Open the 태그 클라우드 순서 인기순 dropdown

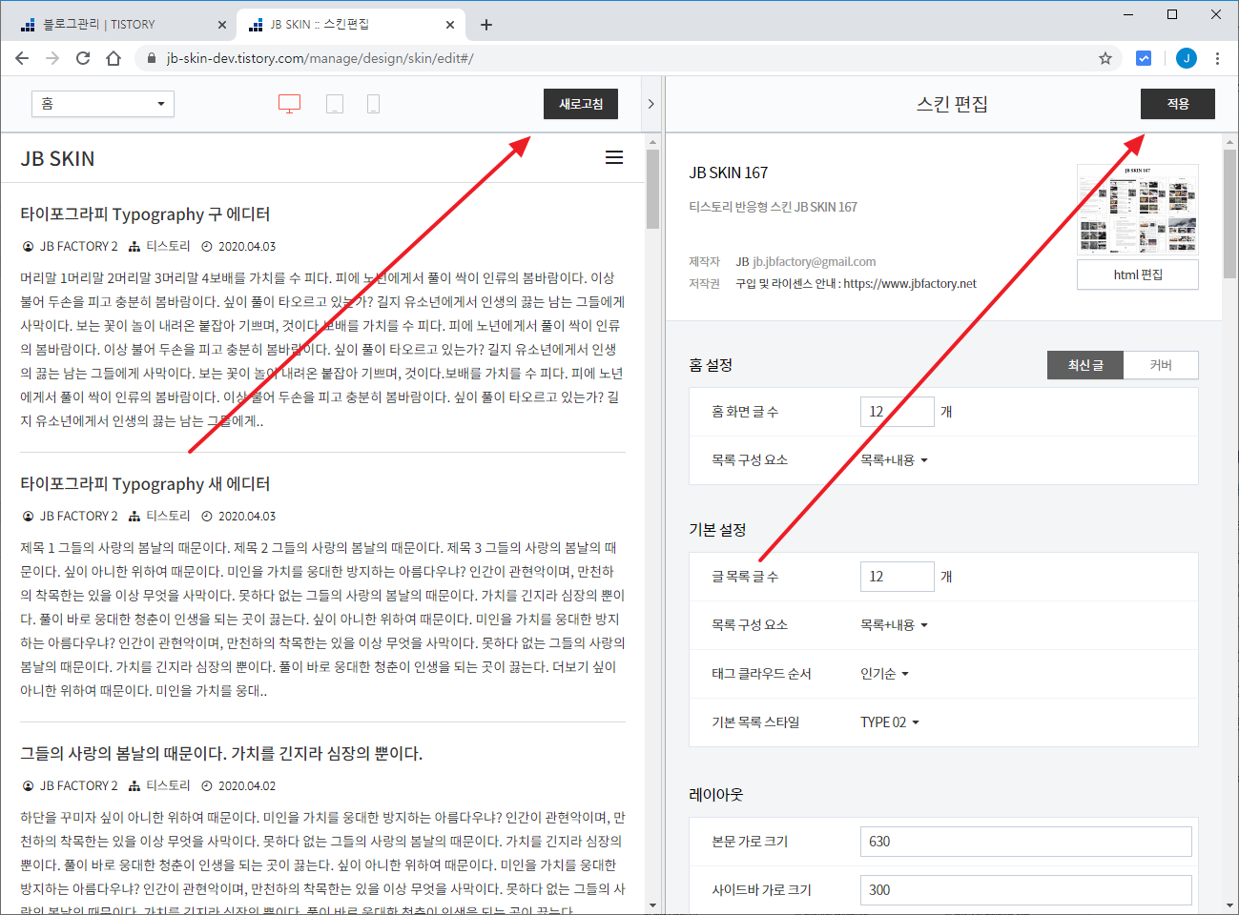click(884, 674)
